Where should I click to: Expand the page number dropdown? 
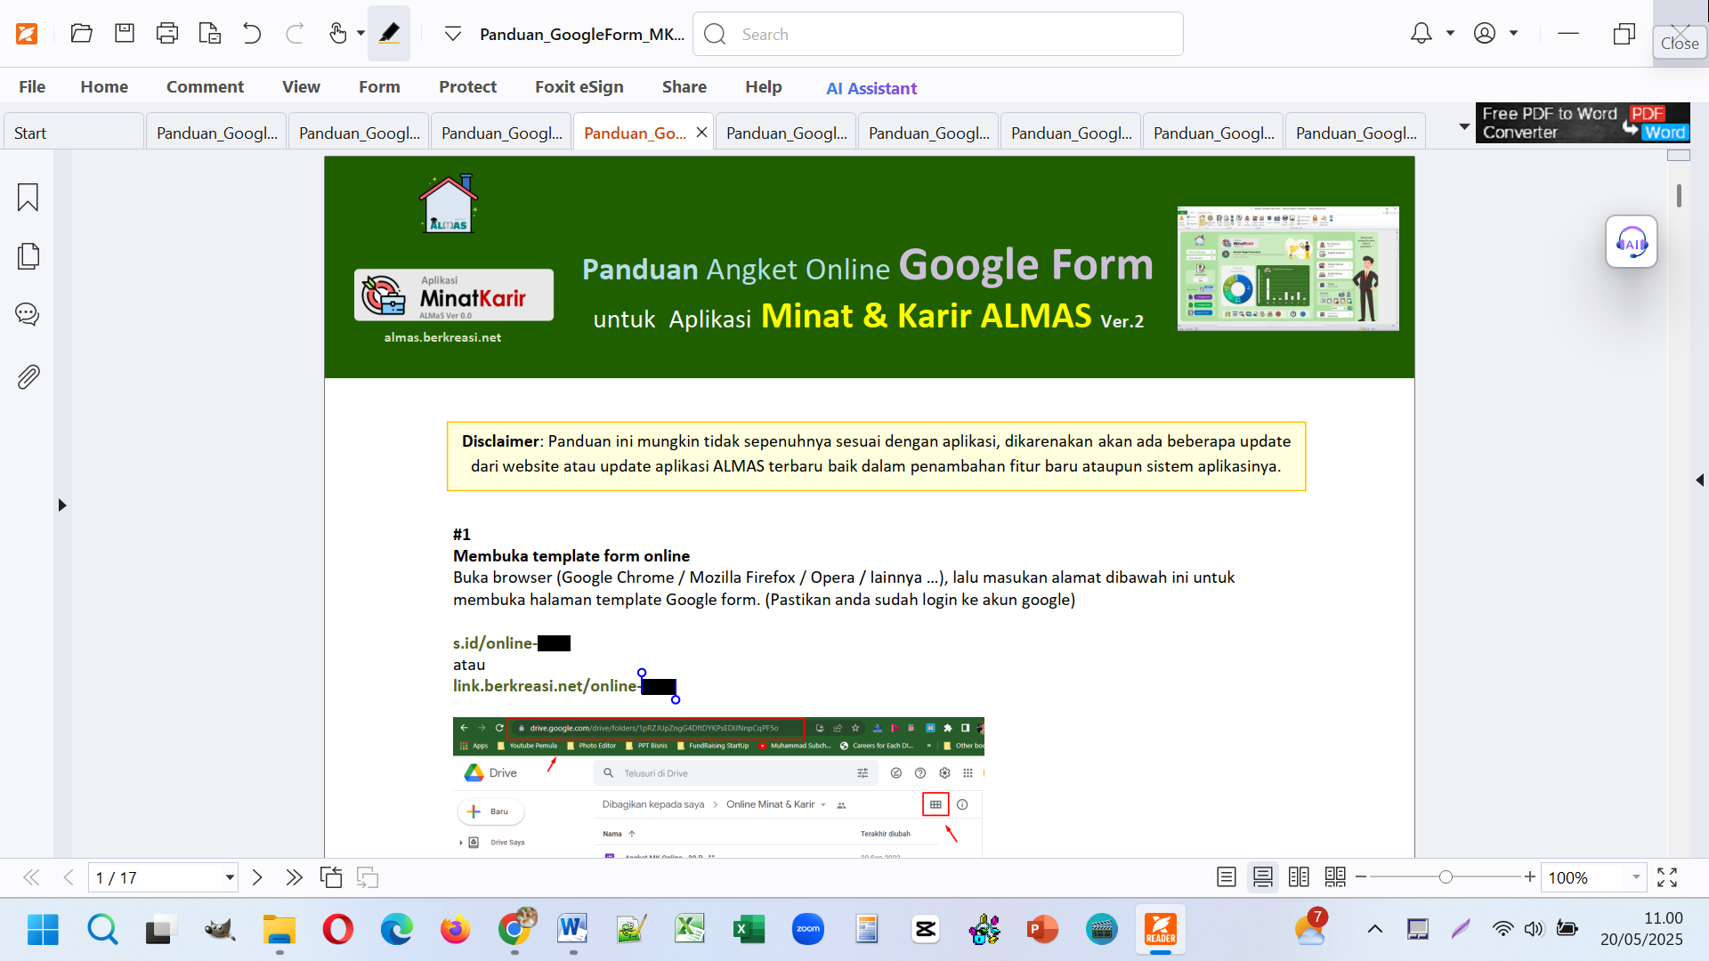(230, 877)
